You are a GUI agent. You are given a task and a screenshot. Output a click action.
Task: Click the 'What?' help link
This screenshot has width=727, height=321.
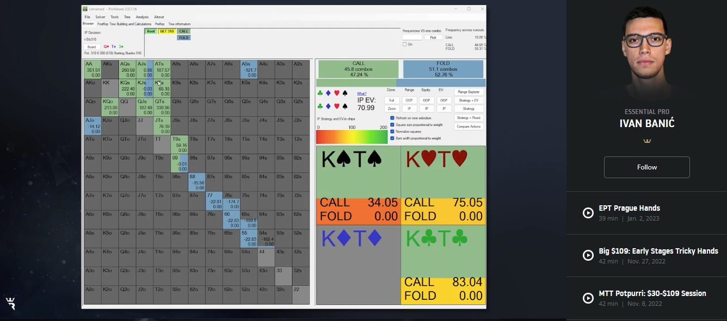coord(361,93)
